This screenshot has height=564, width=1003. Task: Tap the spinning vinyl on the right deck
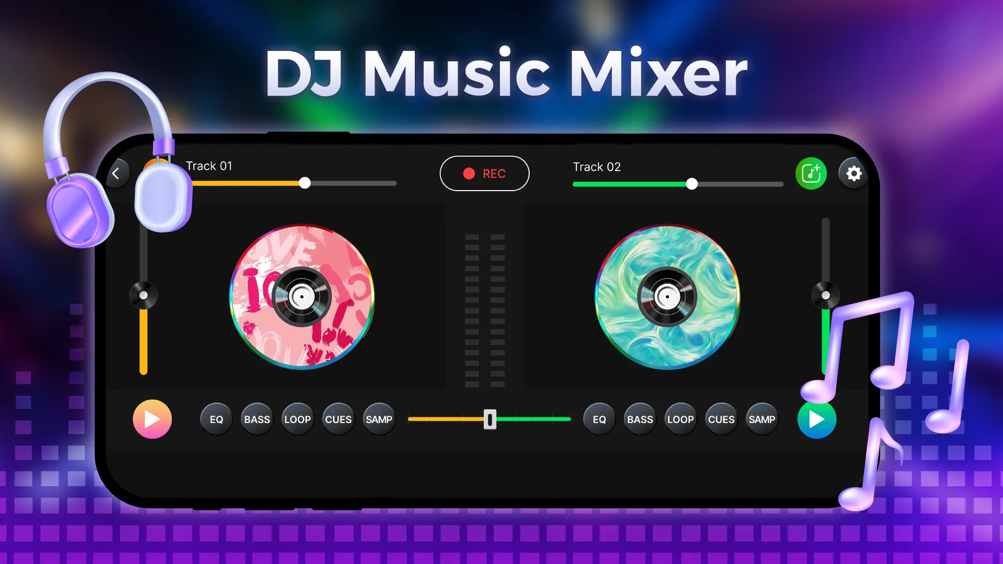point(667,298)
